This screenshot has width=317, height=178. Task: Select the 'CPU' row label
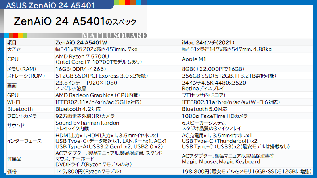13,59
